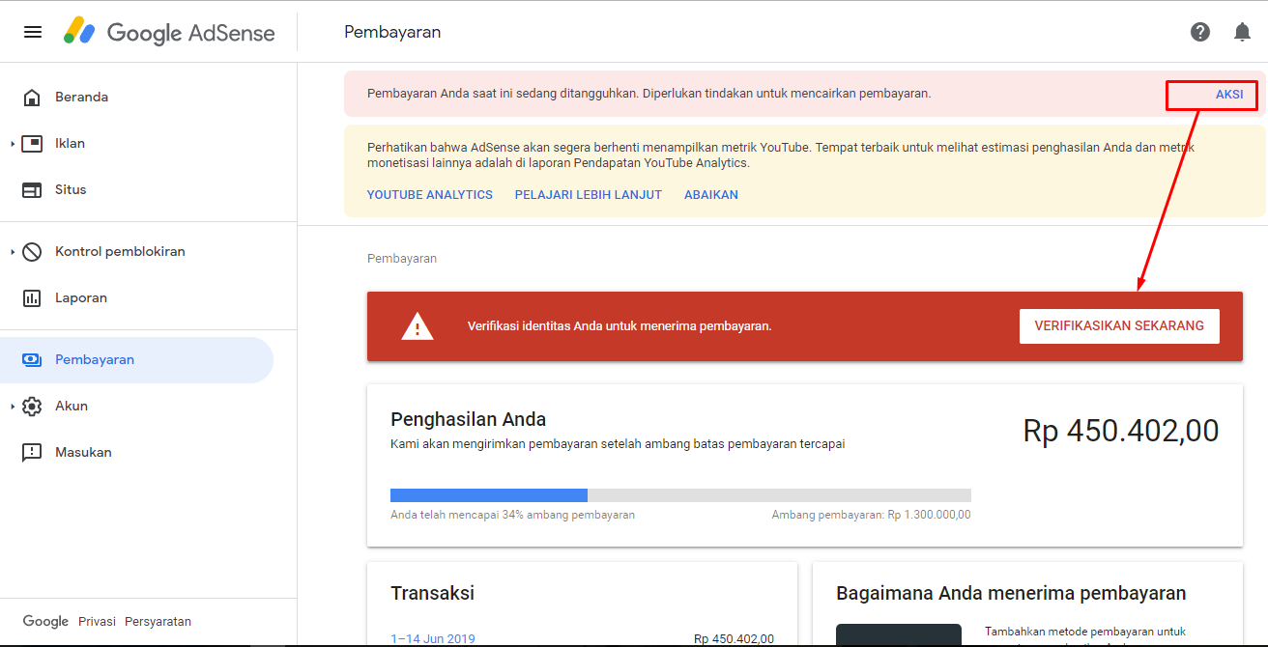Click the warning triangle in red banner
The height and width of the screenshot is (647, 1268).
[x=417, y=325]
